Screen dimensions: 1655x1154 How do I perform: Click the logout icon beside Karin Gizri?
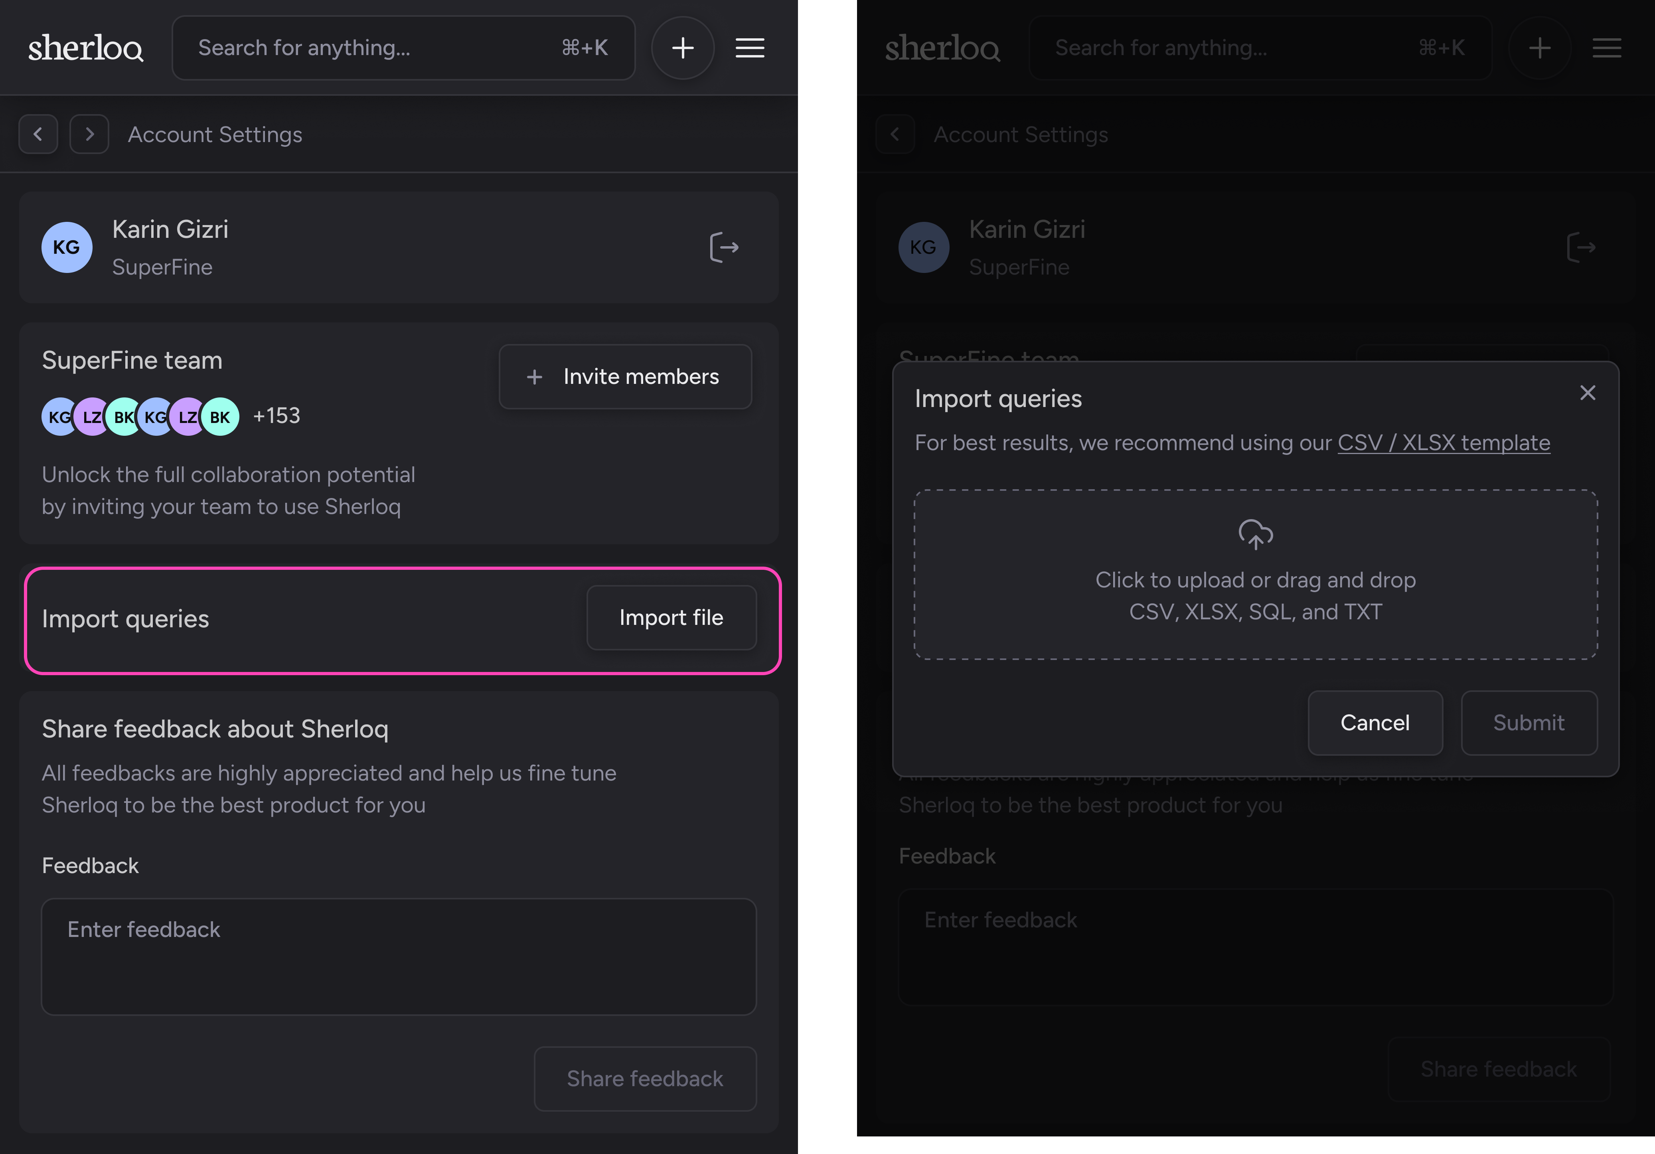pyautogui.click(x=724, y=247)
